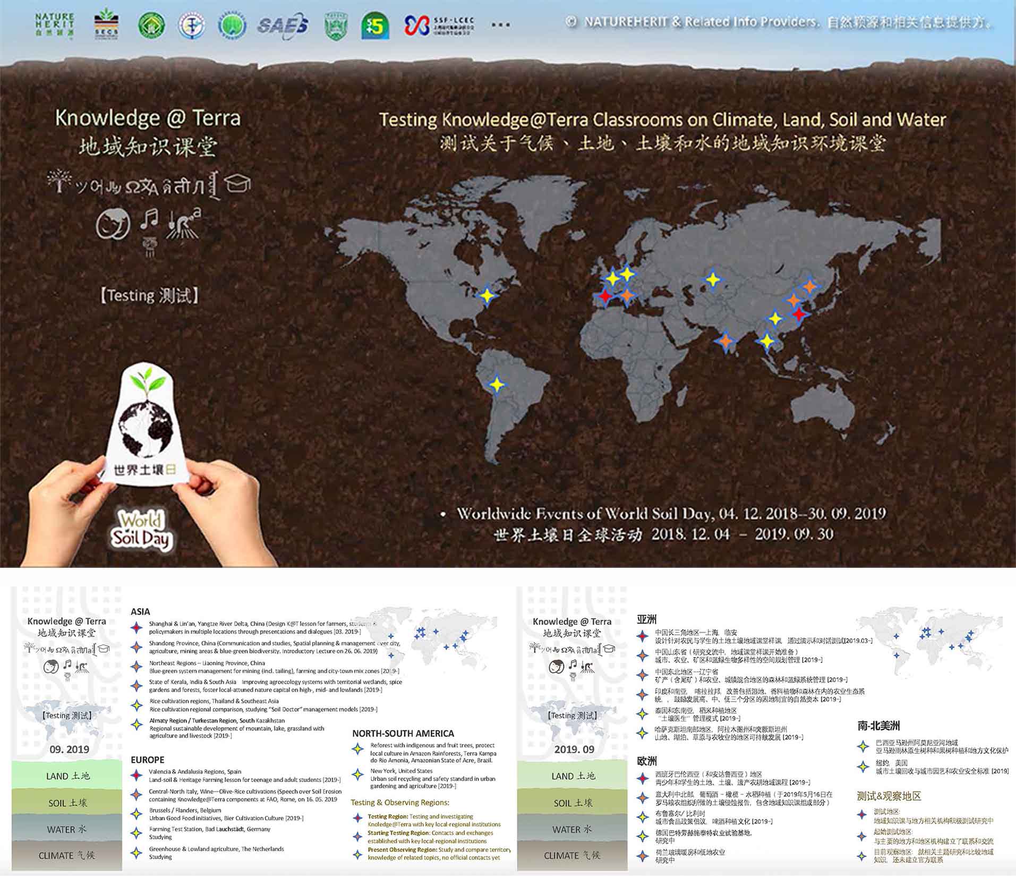Click the green LAND band, left panel
This screenshot has width=1016, height=876.
[67, 776]
